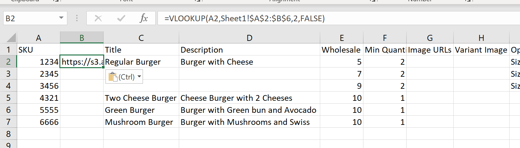The width and height of the screenshot is (520, 148).
Task: Open the Name Box dropdown arrow
Action: pyautogui.click(x=61, y=18)
